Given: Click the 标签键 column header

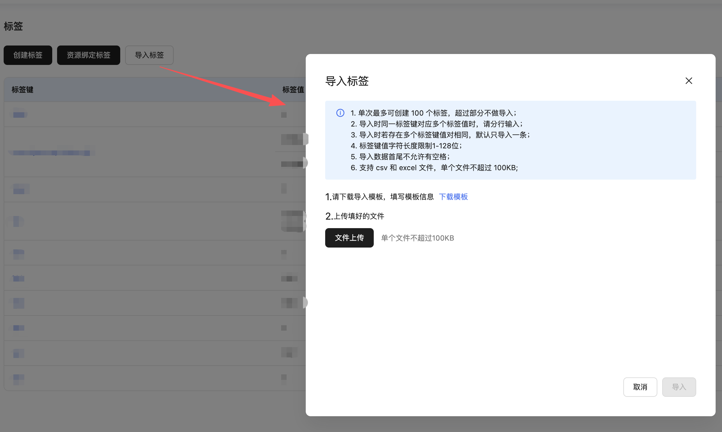Looking at the screenshot, I should 22,89.
